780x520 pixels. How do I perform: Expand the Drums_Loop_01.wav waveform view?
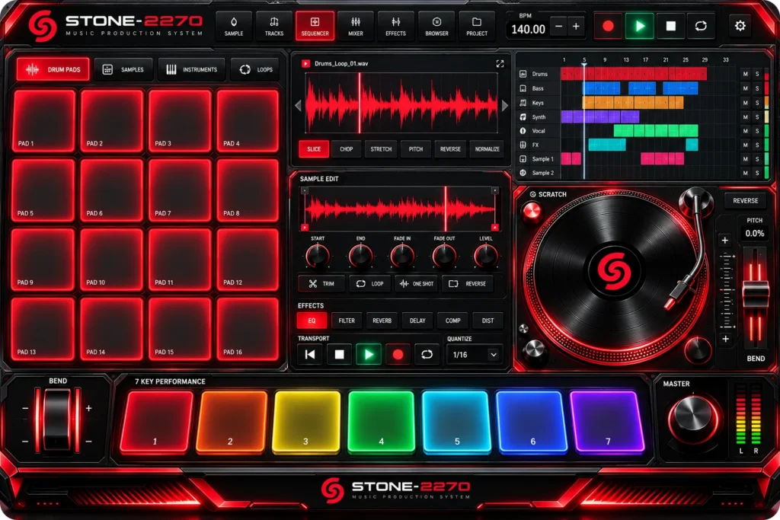[x=500, y=64]
